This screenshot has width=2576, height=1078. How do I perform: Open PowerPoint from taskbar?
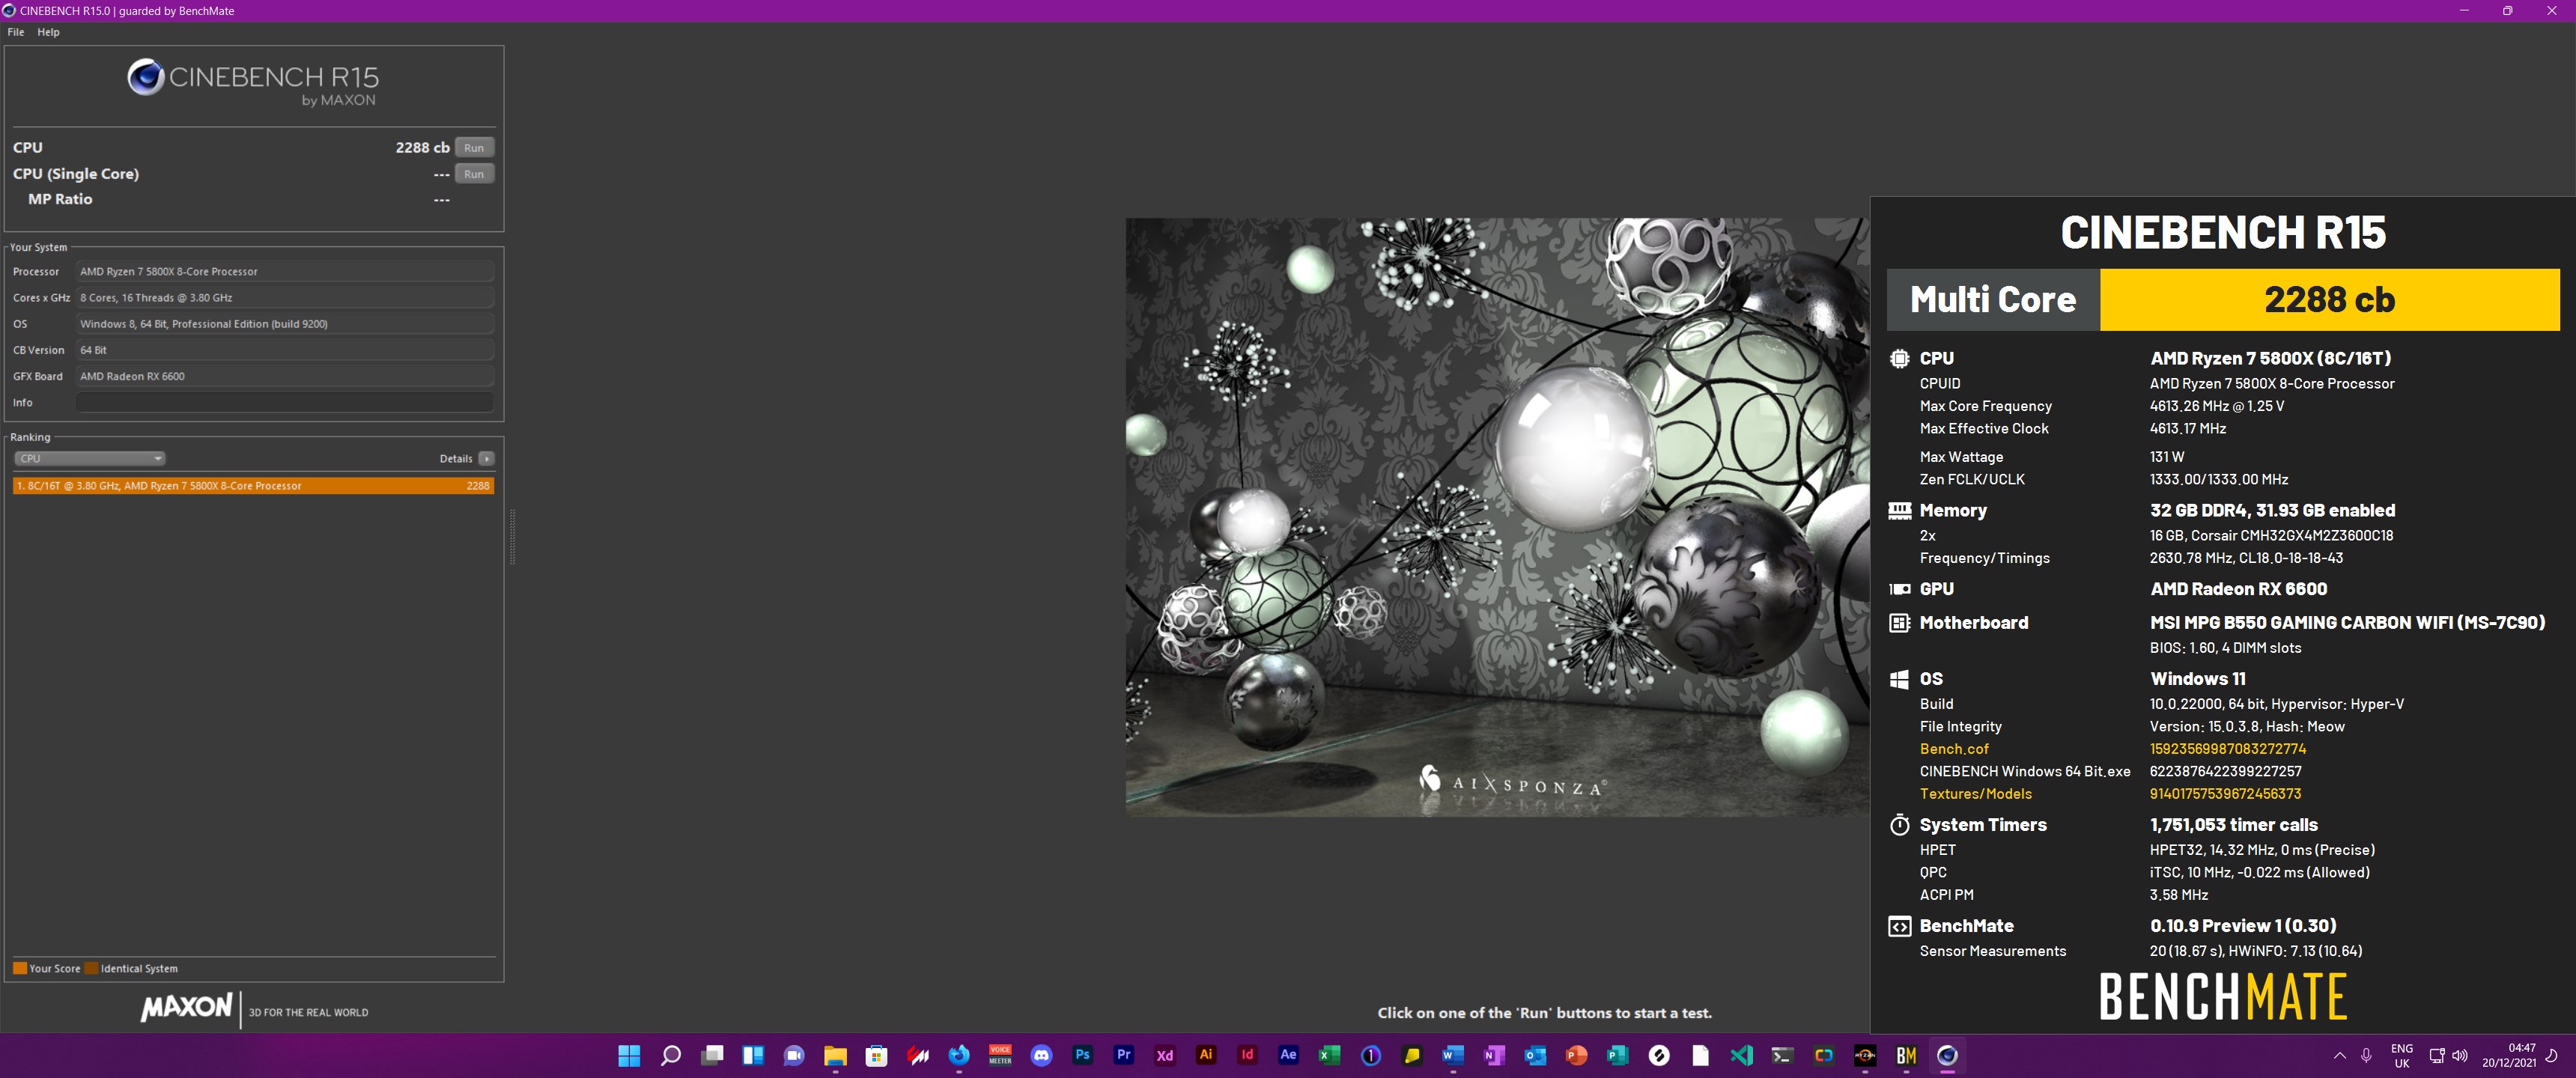[1576, 1055]
